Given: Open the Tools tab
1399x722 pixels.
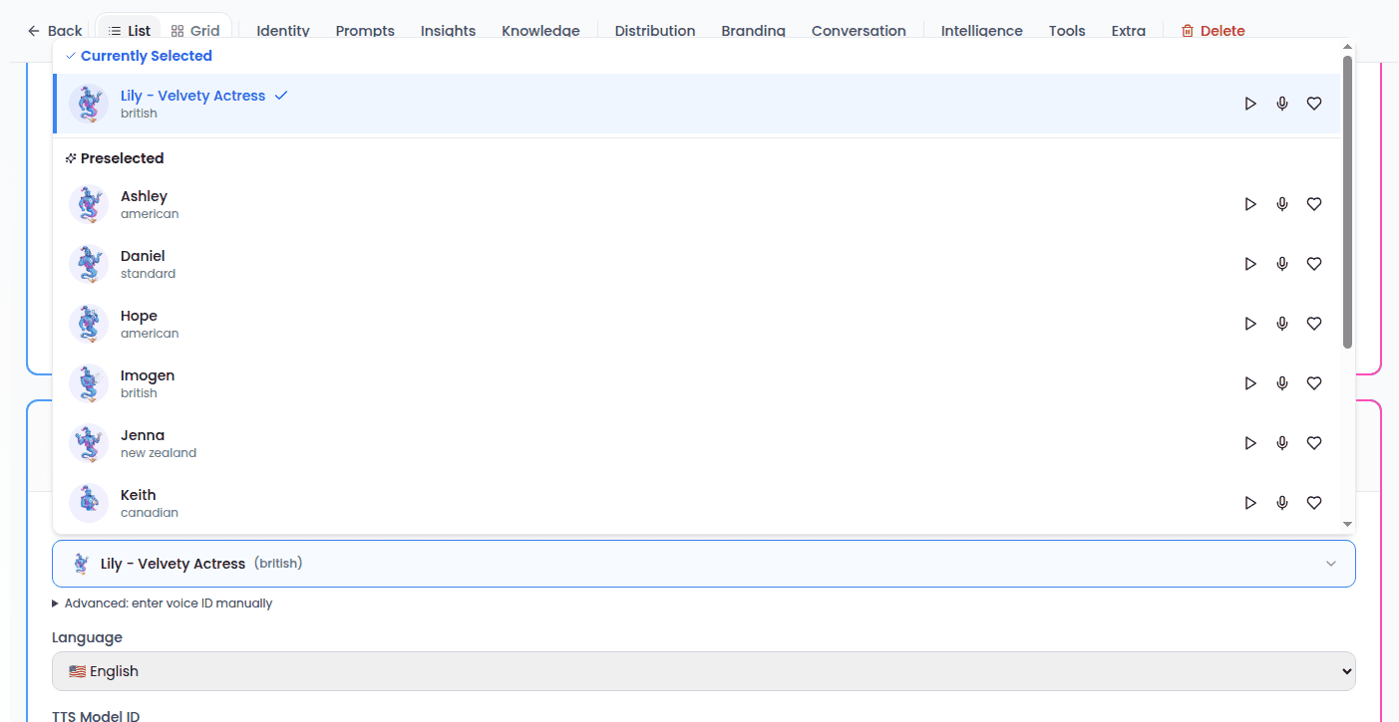Looking at the screenshot, I should click(1067, 31).
